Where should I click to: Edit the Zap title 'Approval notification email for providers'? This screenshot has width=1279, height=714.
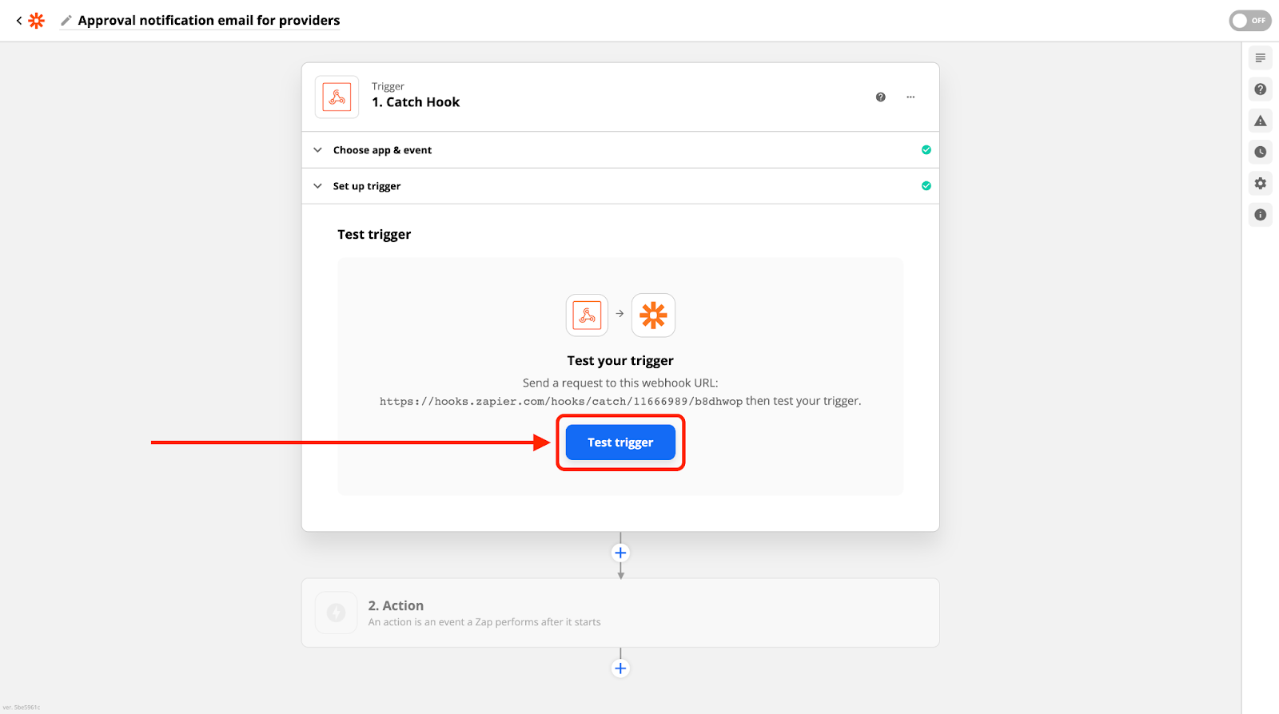209,21
